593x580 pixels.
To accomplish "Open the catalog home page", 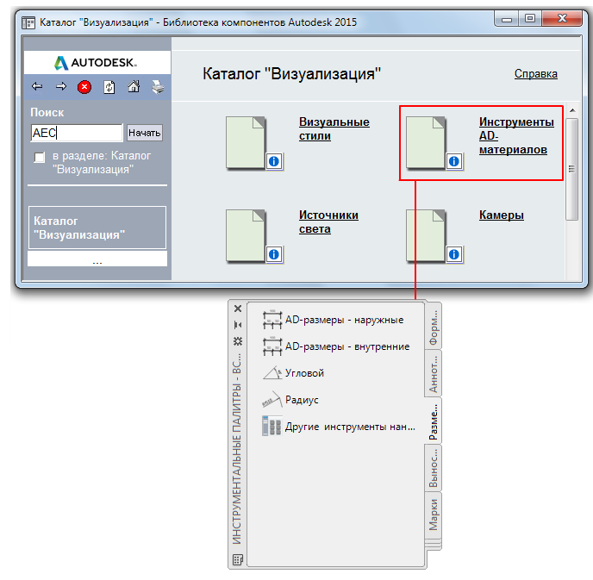I will 134,86.
